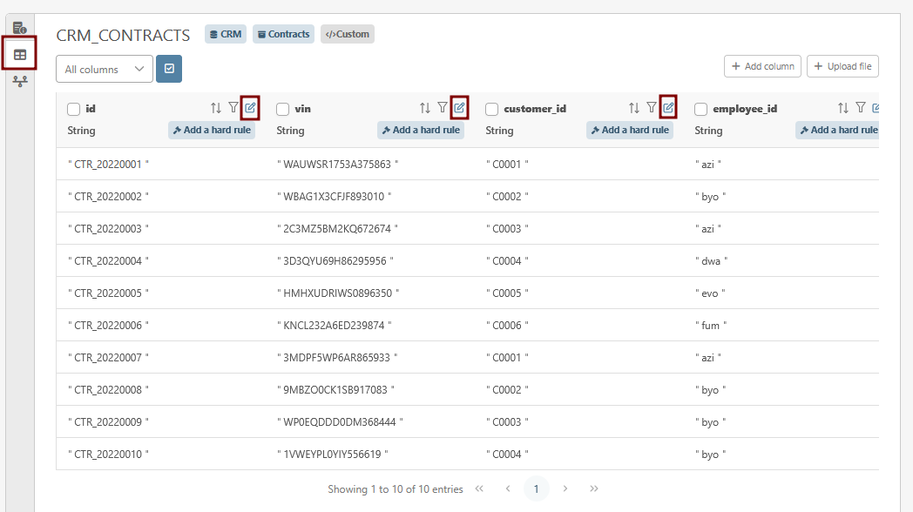Filter the vin column
913x512 pixels.
(442, 108)
